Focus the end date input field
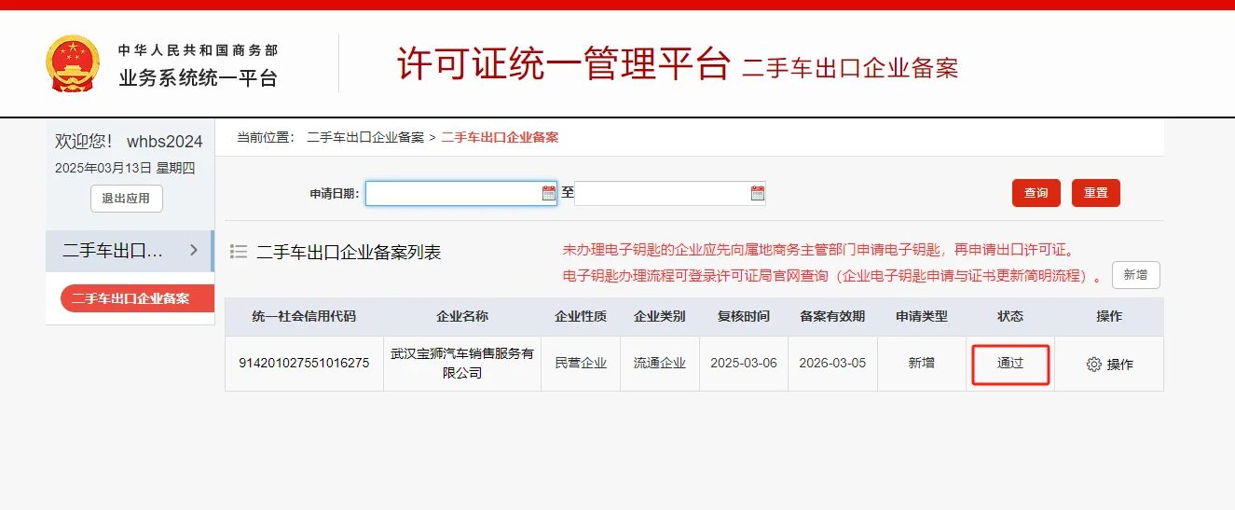Viewport: 1235px width, 510px height. click(662, 193)
